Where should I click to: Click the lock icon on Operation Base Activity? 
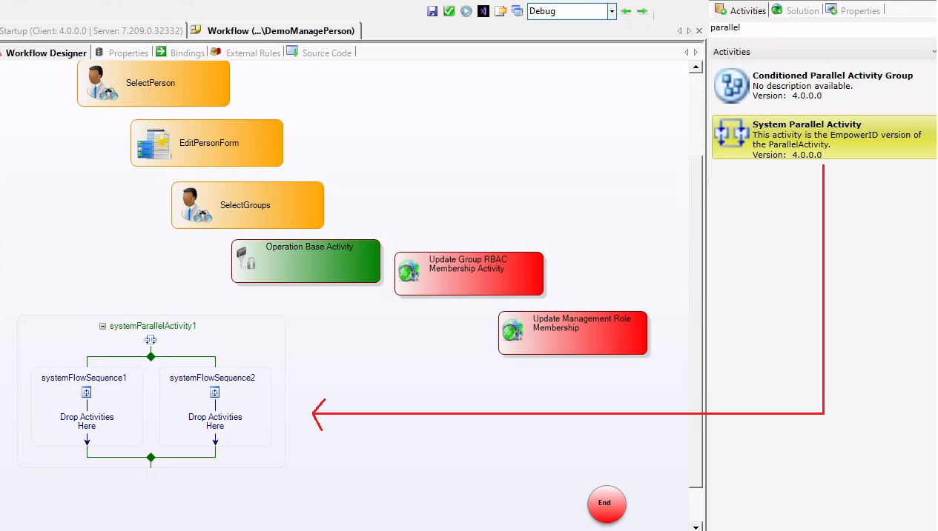click(x=245, y=258)
